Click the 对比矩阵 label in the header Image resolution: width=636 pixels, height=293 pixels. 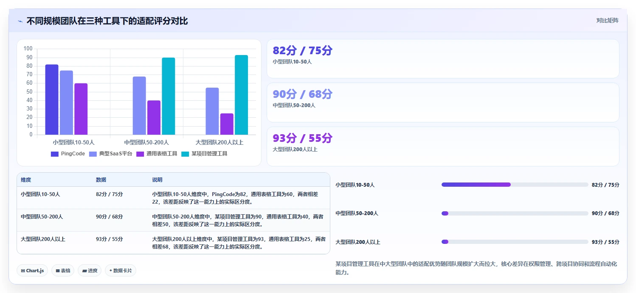[x=607, y=20]
